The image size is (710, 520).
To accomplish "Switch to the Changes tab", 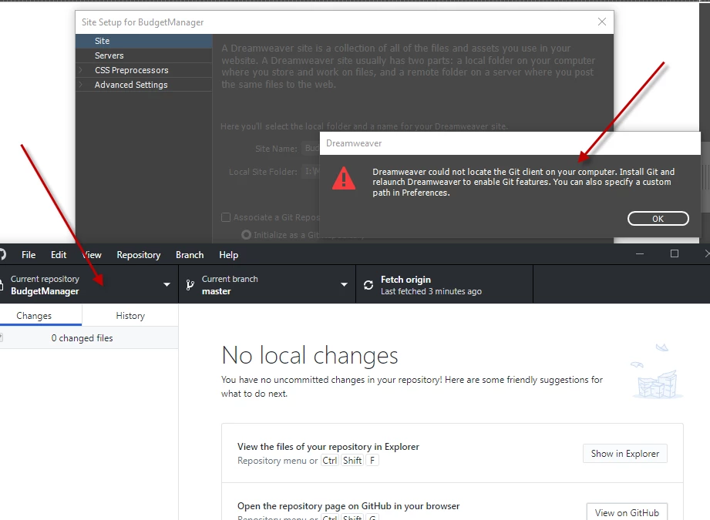I will (41, 315).
